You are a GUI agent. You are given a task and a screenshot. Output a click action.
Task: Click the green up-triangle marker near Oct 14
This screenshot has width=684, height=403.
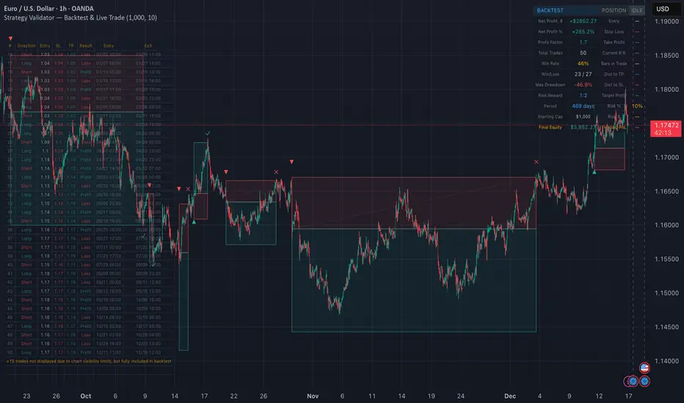point(194,221)
